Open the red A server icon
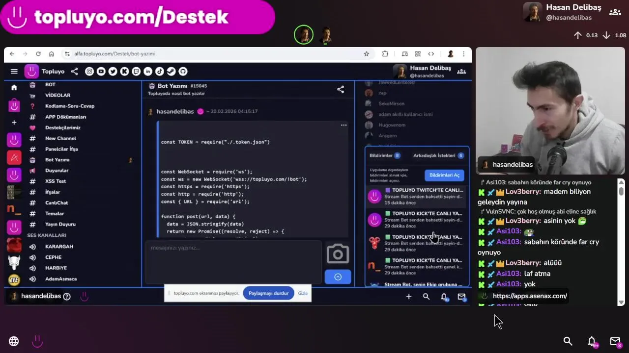The image size is (629, 353). 14,157
